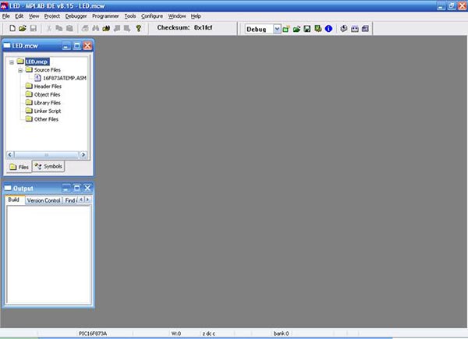Click the Build All icon
Screen dimensions: 468x339
pos(355,29)
